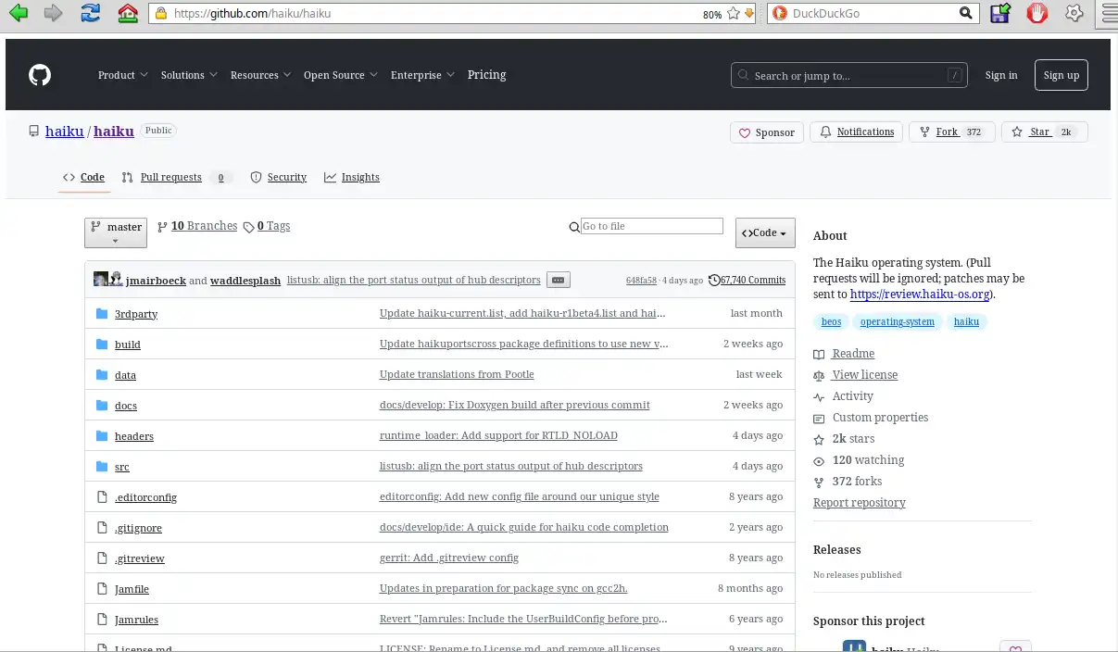Click the jmairboeck avatar thumbnail
The height and width of the screenshot is (652, 1118).
click(101, 280)
